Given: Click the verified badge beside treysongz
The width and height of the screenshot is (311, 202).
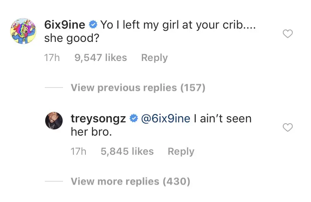Looking at the screenshot, I should point(134,119).
